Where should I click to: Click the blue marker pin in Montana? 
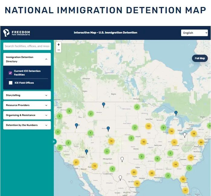tap(103, 104)
